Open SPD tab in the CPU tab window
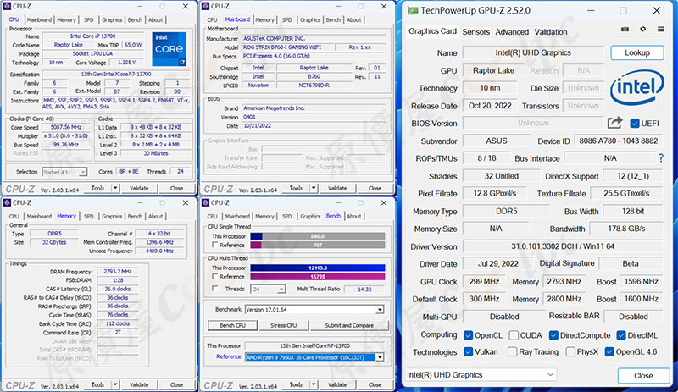 point(89,19)
